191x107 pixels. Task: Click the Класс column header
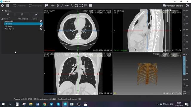pos(35,19)
